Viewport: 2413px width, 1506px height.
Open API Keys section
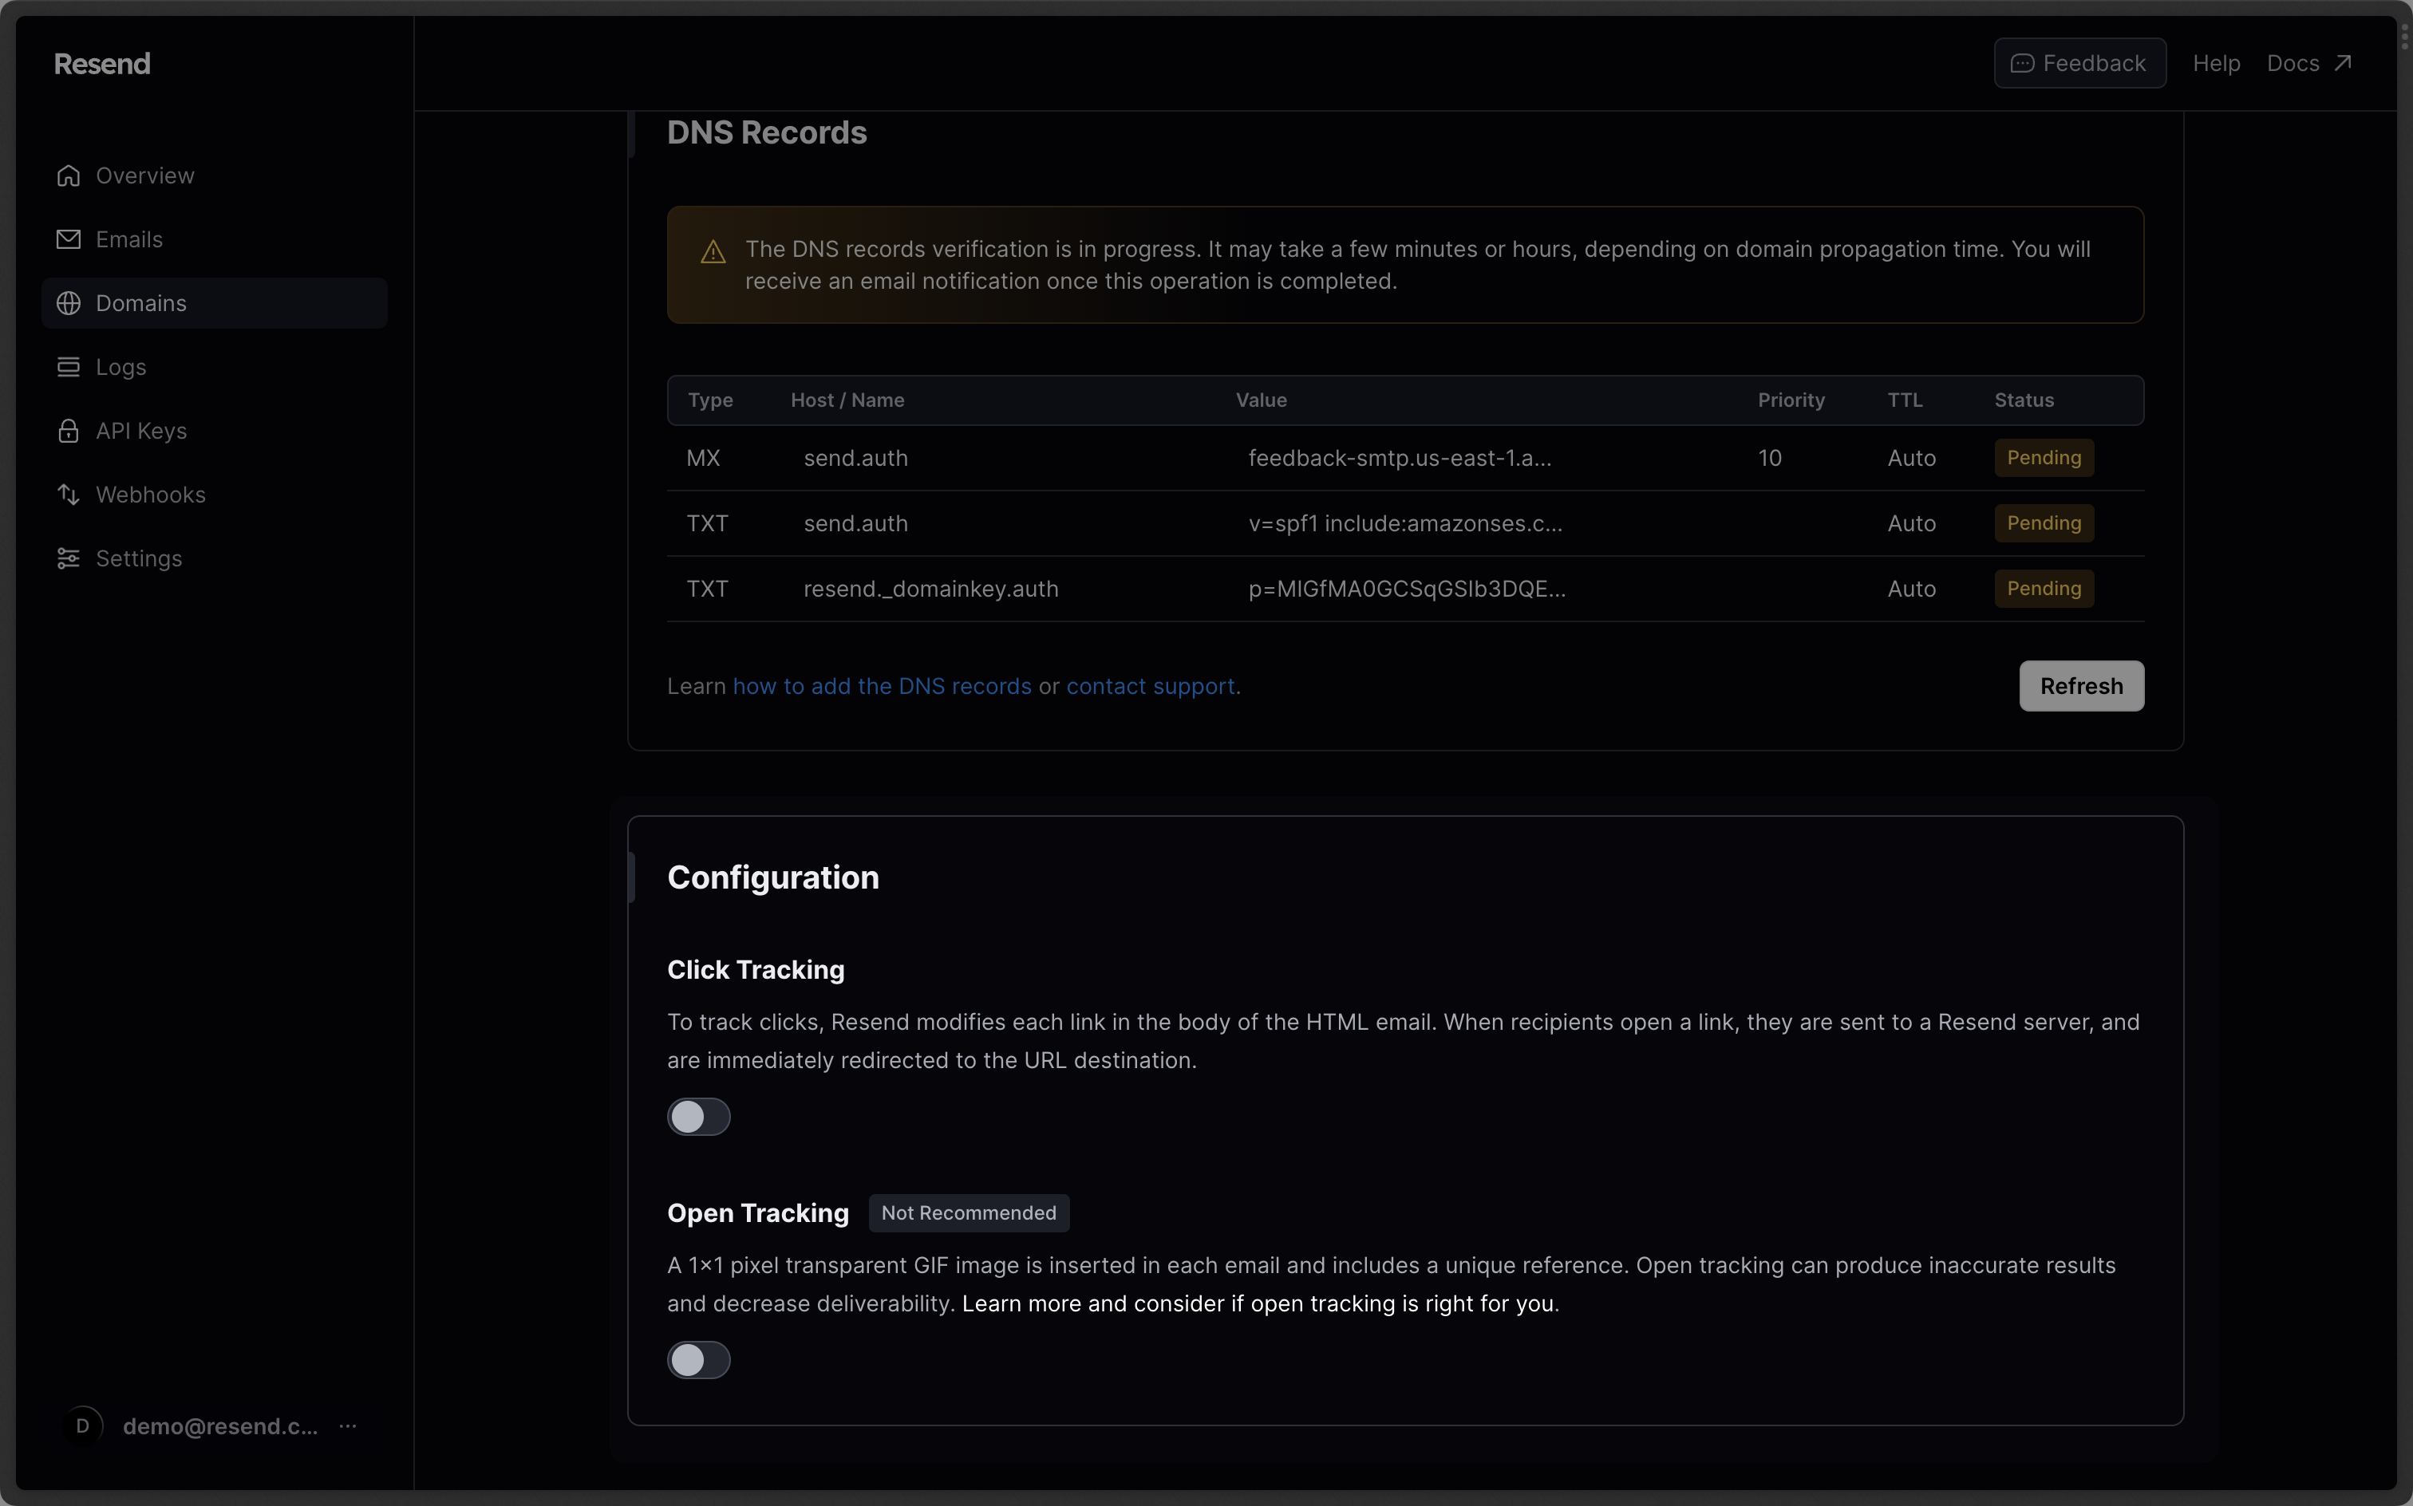(214, 430)
